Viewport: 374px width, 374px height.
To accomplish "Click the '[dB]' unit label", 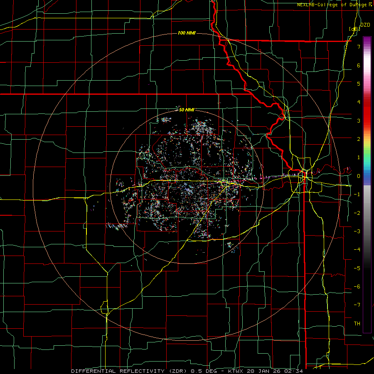I will 355,29.
